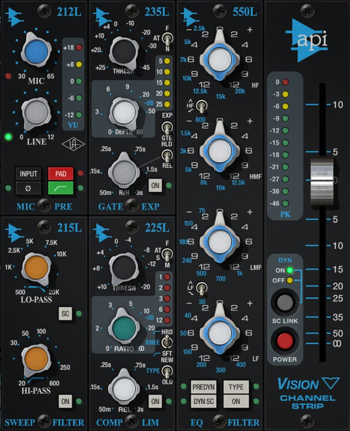The width and height of the screenshot is (350, 431).
Task: Flip the TYPE new/old switch
Action: pyautogui.click(x=167, y=371)
